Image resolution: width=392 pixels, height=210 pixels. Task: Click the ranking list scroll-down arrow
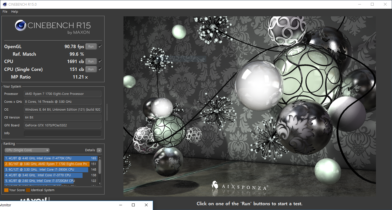pos(99,184)
